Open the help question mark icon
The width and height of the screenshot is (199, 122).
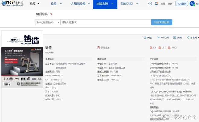[x=150, y=4]
